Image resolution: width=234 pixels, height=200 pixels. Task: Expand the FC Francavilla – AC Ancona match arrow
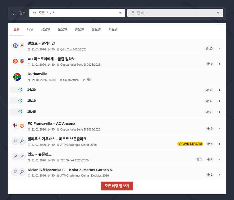click(x=219, y=129)
